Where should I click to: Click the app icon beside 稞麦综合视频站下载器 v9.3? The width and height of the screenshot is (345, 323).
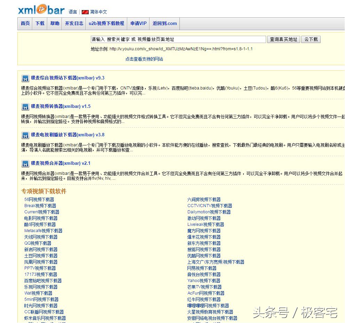point(25,78)
